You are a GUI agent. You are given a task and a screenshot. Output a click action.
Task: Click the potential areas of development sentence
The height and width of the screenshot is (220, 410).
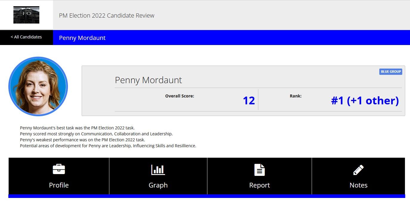click(108, 146)
